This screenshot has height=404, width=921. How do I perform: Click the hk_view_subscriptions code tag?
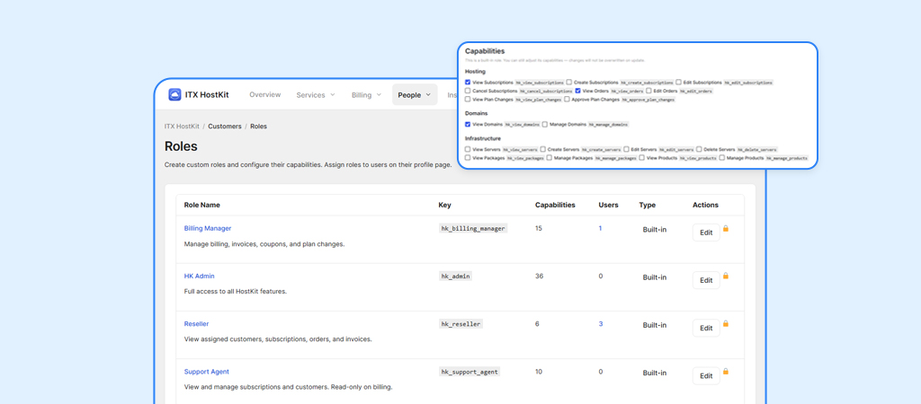pyautogui.click(x=540, y=82)
